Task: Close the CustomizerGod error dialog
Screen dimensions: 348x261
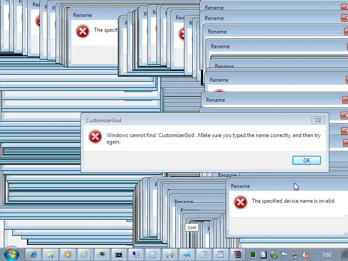Action: 318,120
